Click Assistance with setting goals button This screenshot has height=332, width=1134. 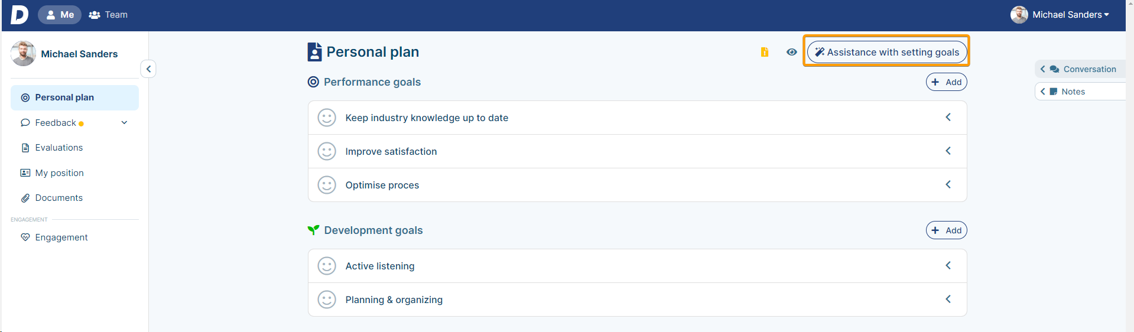[887, 52]
